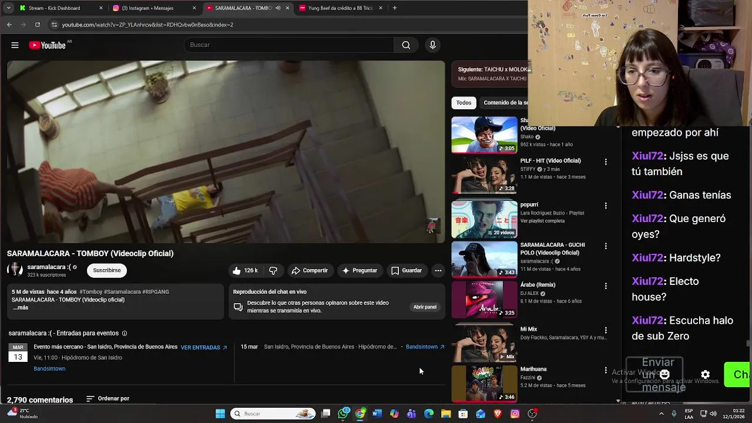Screen dimensions: 752x423
Task: Open Bandsintown link on the 15 mar event
Action: point(425,347)
